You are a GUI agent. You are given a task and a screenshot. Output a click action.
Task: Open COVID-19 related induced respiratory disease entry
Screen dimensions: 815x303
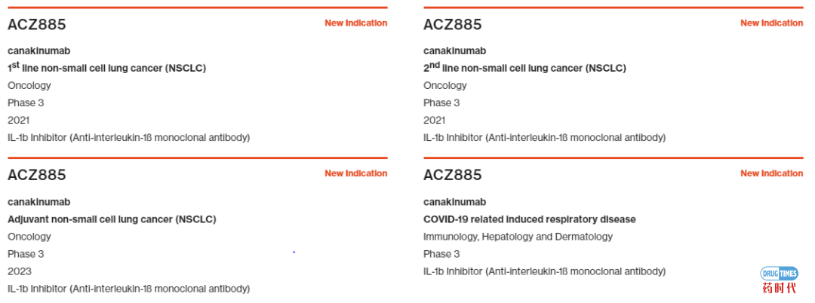[x=529, y=219]
